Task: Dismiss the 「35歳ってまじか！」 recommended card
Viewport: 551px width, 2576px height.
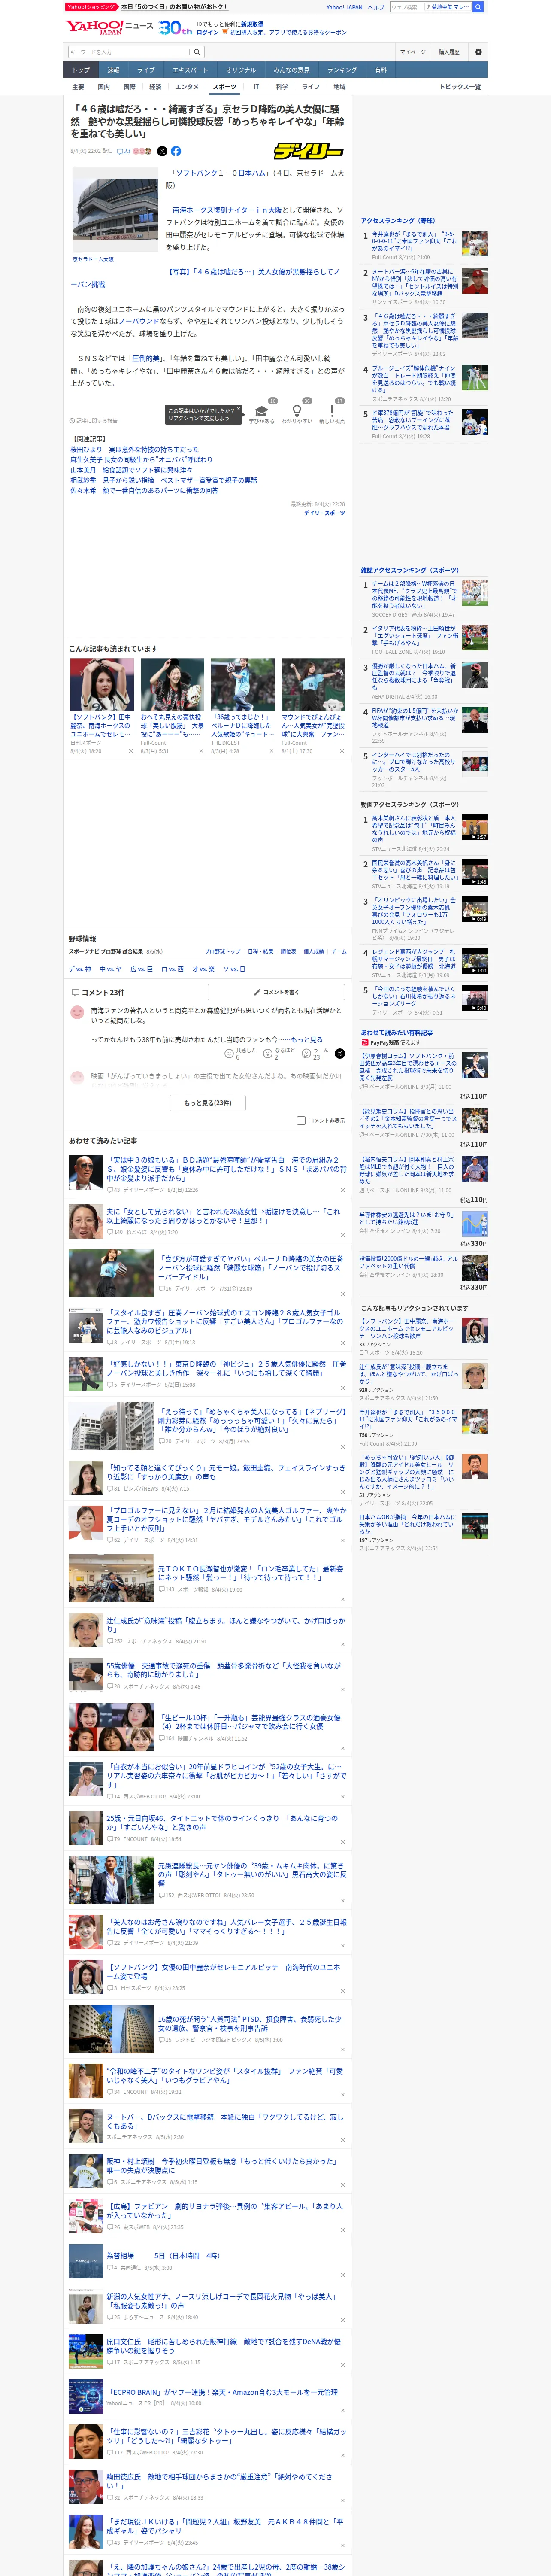Action: (x=271, y=751)
